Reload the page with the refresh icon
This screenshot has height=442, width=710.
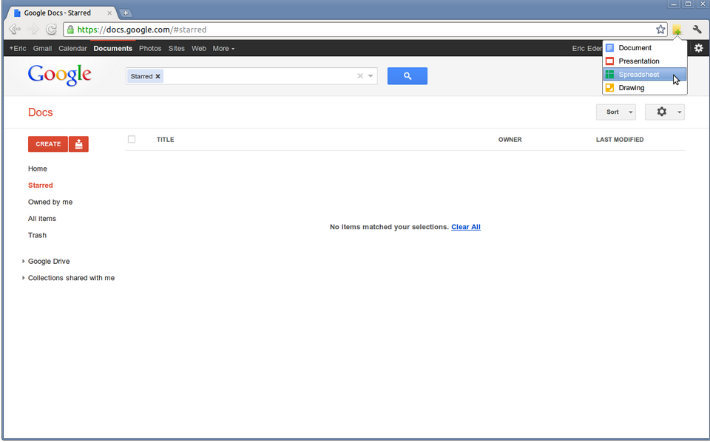click(52, 30)
